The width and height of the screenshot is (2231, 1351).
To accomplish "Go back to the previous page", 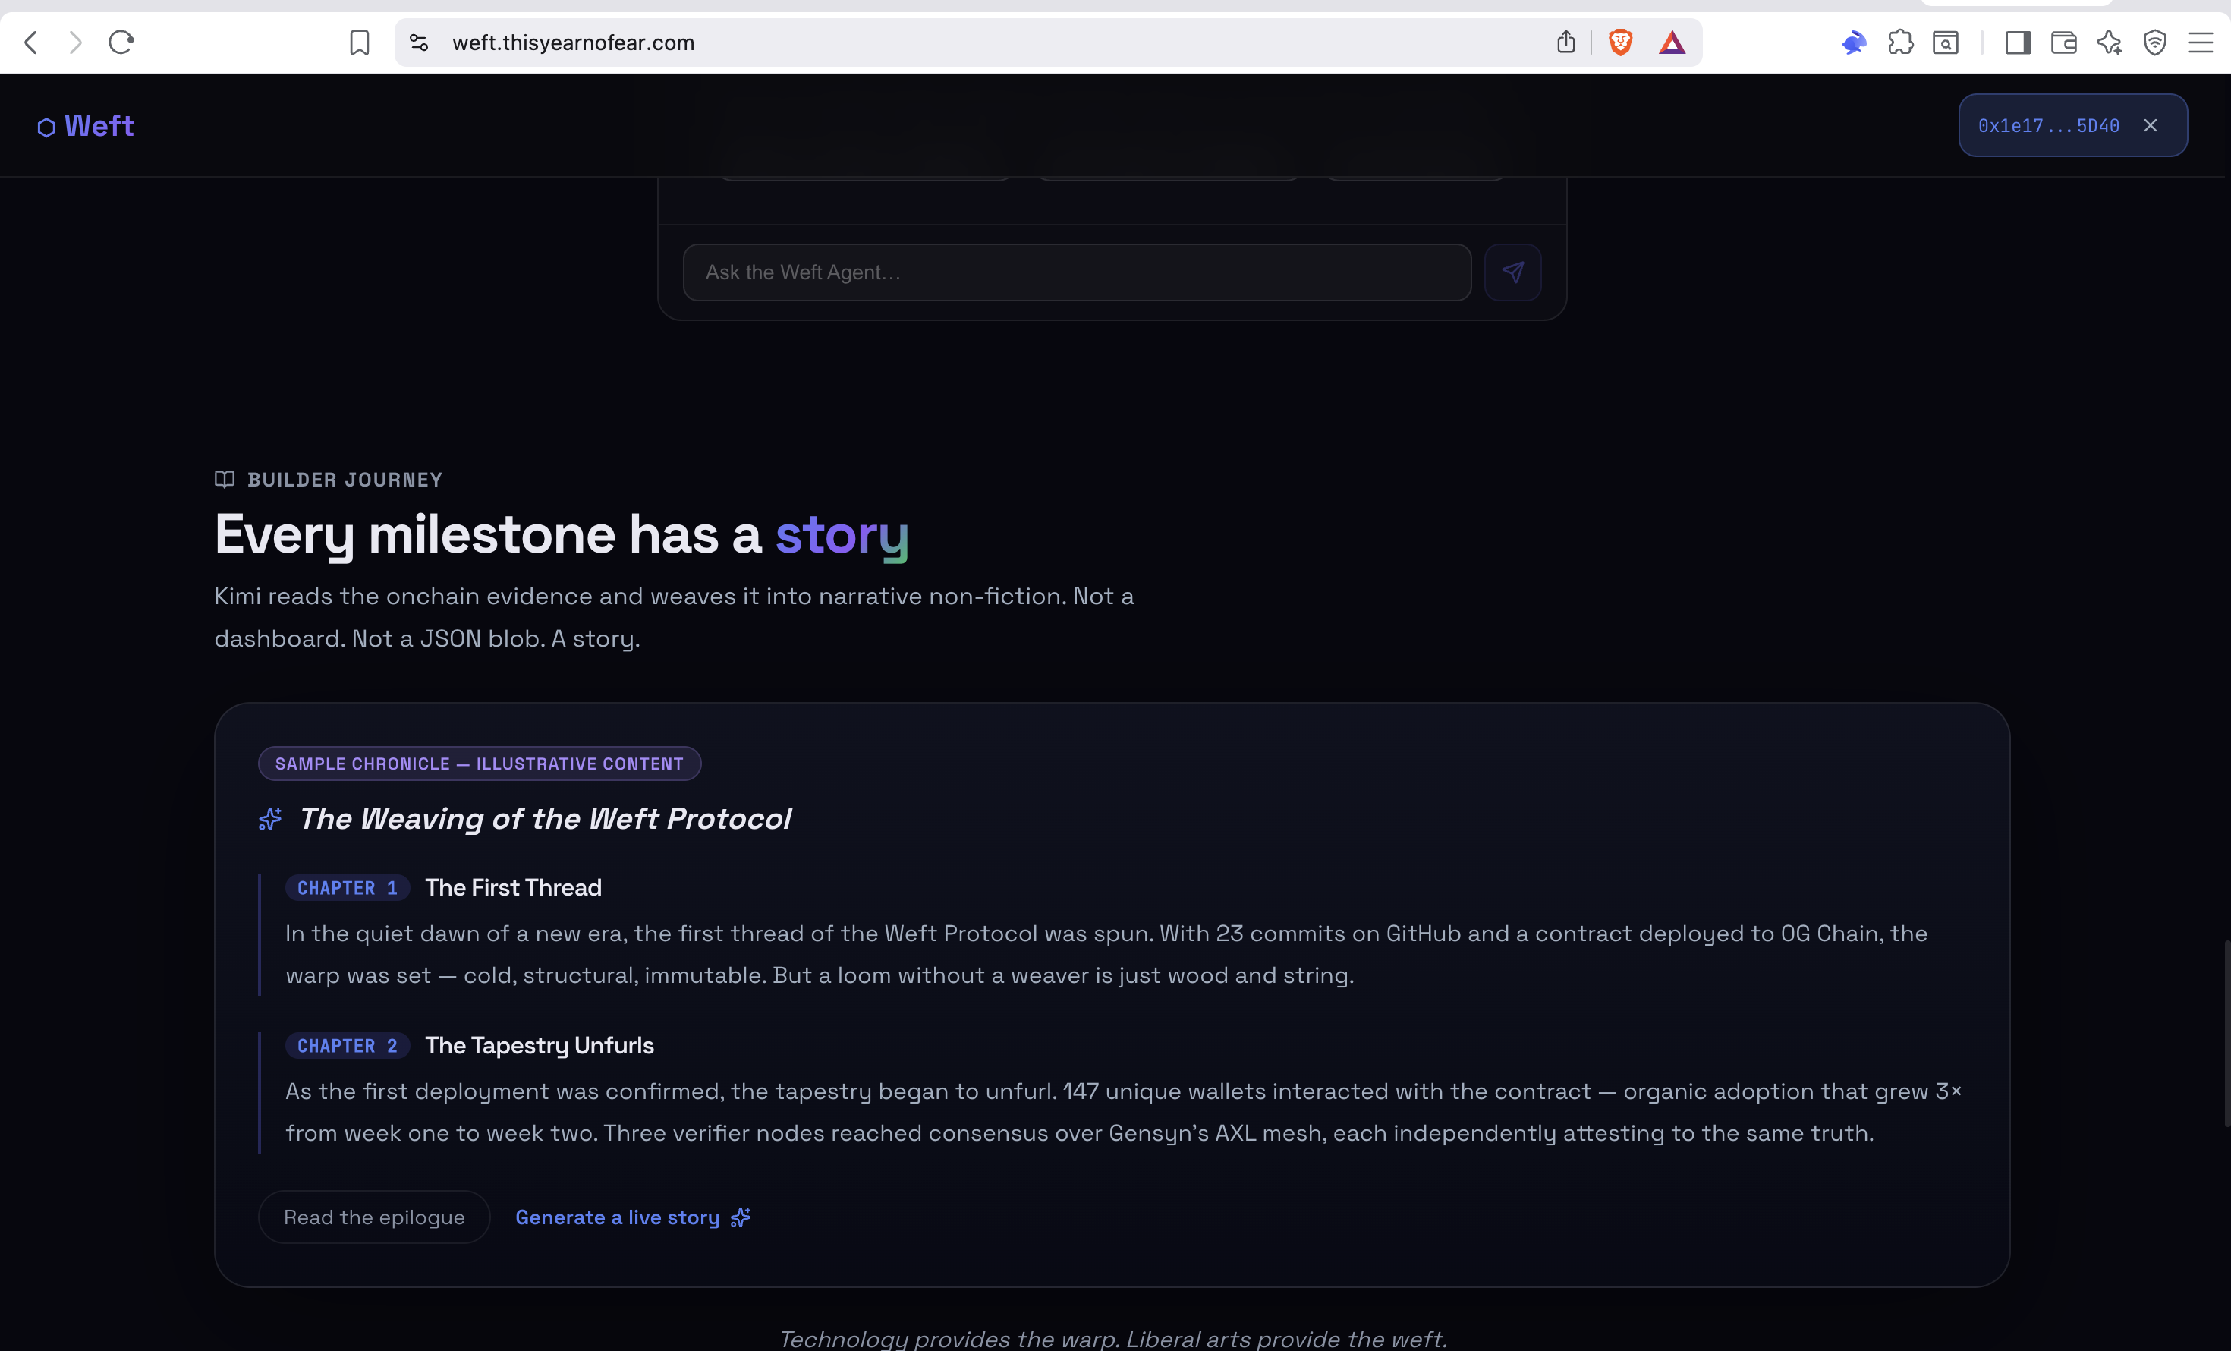I will [31, 43].
